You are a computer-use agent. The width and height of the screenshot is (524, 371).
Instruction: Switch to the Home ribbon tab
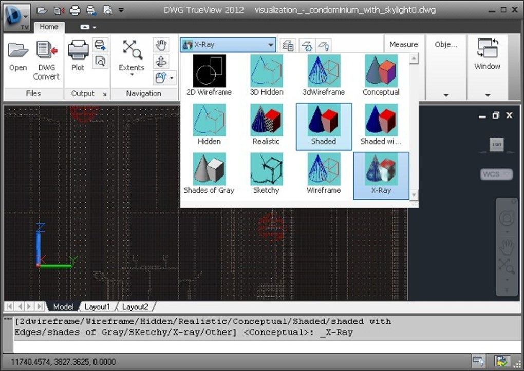point(49,27)
